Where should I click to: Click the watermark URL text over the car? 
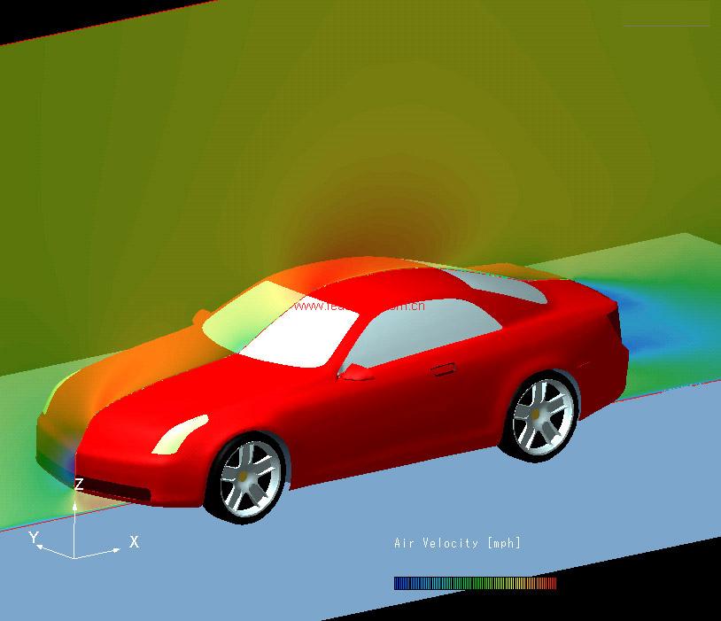[359, 307]
